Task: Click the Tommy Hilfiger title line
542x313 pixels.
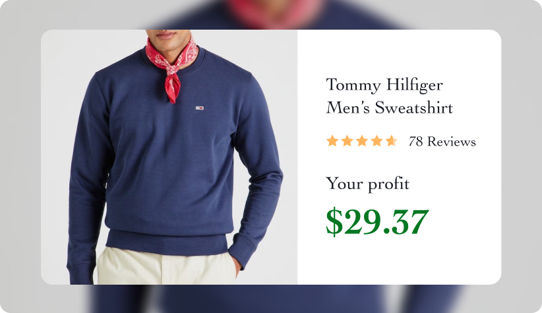Action: (384, 85)
